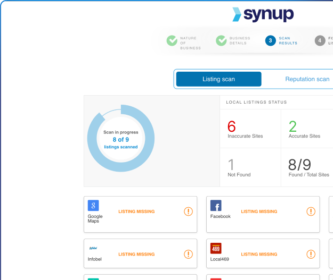Click the Facebook icon
The image size is (333, 280).
coord(216,206)
